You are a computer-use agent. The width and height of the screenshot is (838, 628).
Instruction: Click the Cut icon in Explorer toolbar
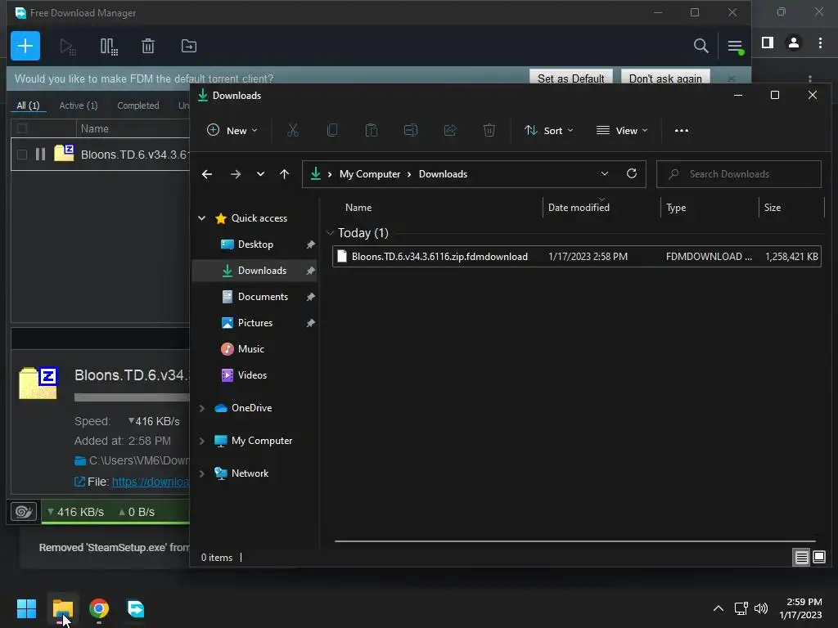coord(292,130)
